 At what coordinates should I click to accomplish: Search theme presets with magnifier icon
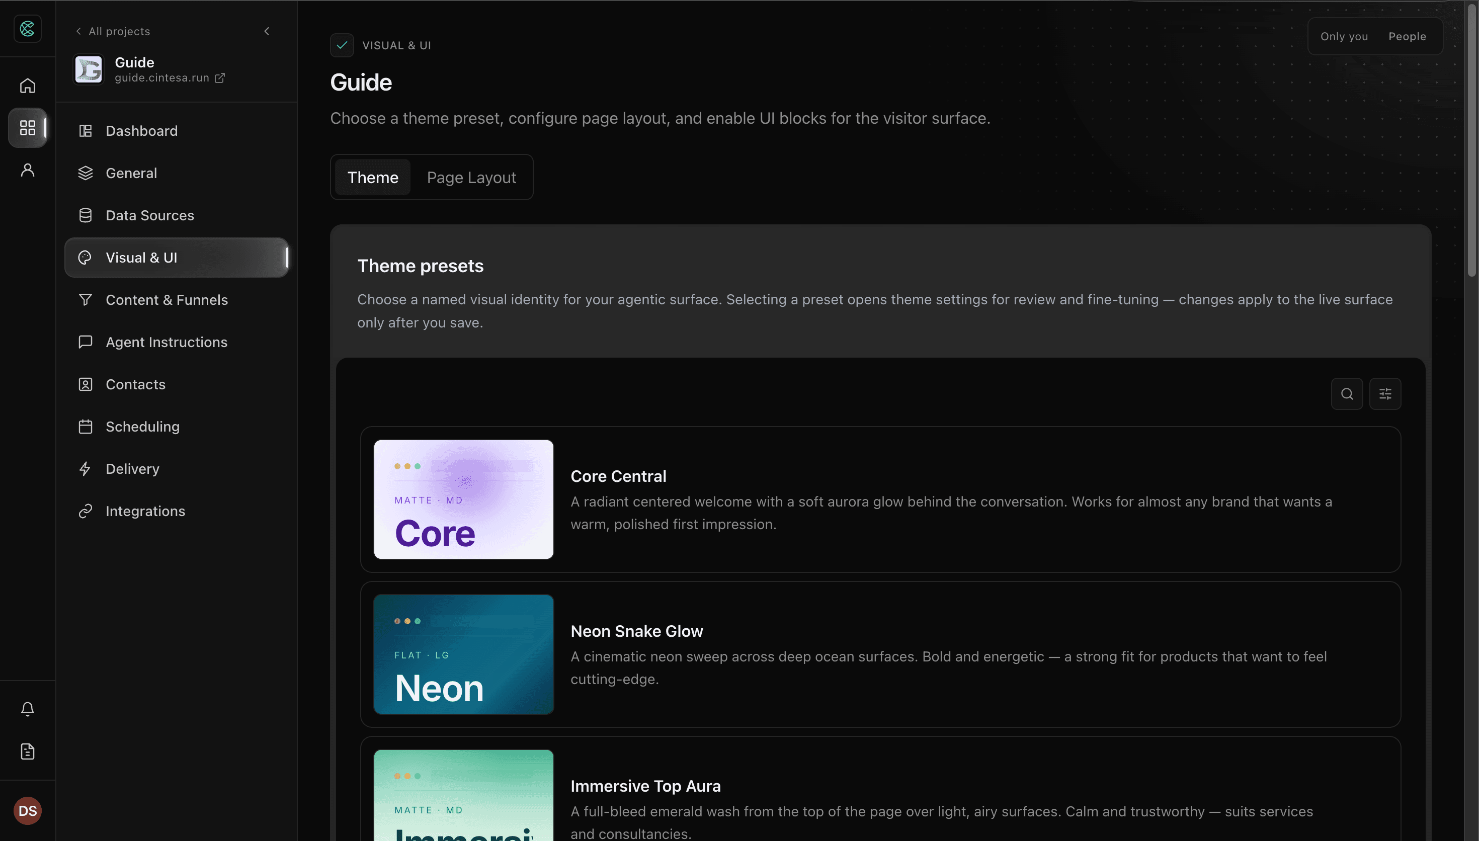[1347, 394]
